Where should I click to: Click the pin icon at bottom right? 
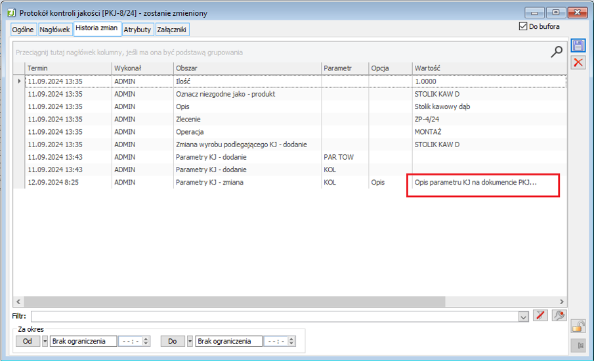[578, 345]
